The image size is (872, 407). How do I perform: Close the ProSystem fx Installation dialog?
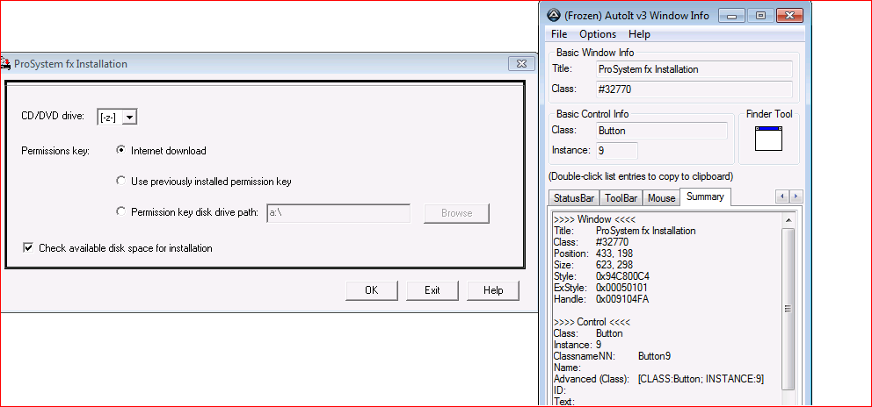[521, 64]
